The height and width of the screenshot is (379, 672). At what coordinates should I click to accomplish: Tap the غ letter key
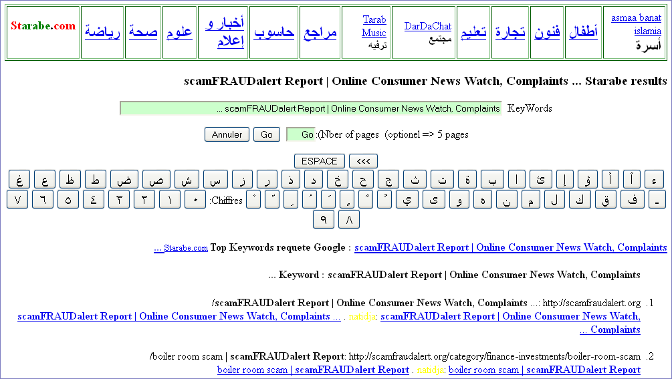19,179
